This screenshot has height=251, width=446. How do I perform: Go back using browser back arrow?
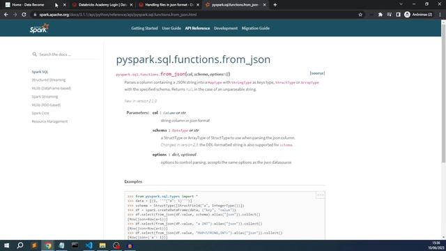(6, 15)
